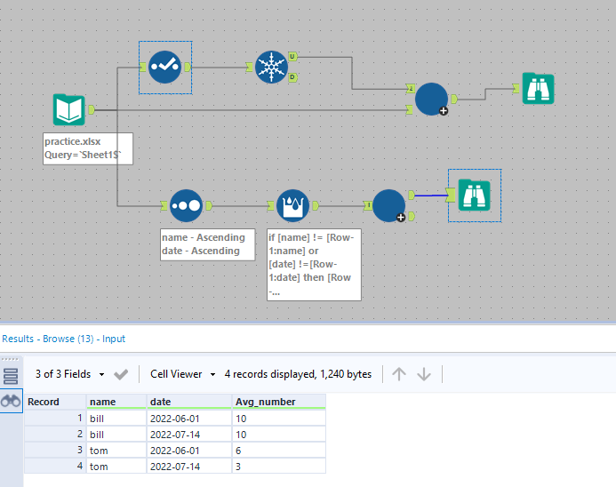616x487 pixels.
Task: Select the Multi-Row Formula crown tool
Action: [x=292, y=206]
